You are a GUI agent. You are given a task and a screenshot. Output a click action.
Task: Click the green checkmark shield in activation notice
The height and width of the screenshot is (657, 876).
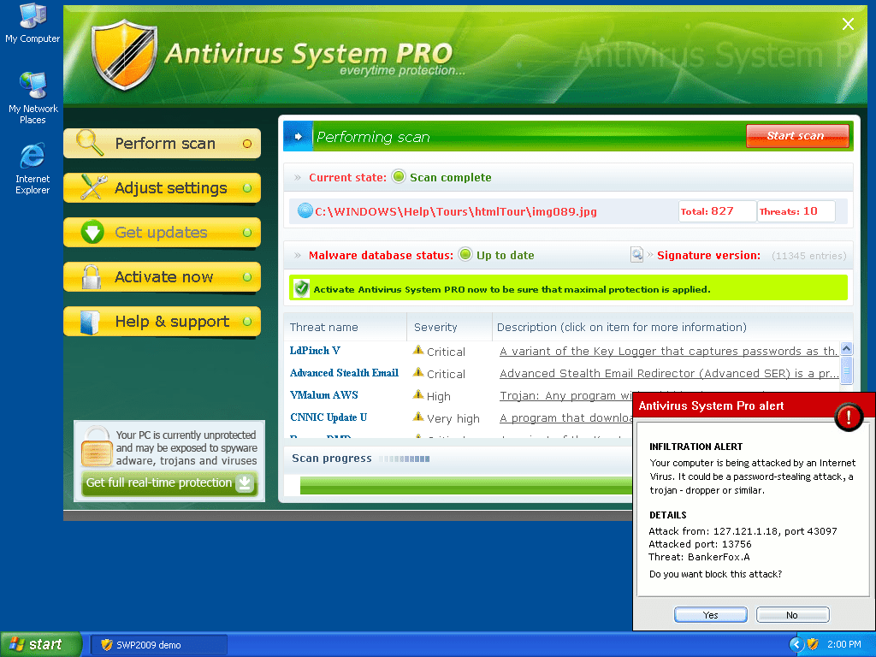[301, 289]
